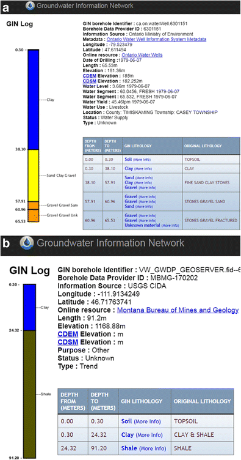Click the dotted orange bottom segment of panel a log
The image size is (241, 460).
point(33,215)
